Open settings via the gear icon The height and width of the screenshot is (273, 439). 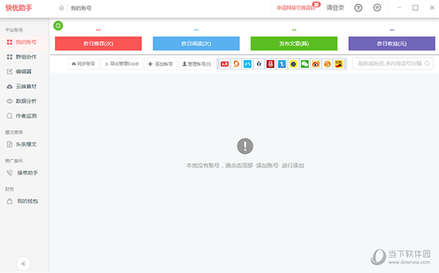tap(377, 7)
